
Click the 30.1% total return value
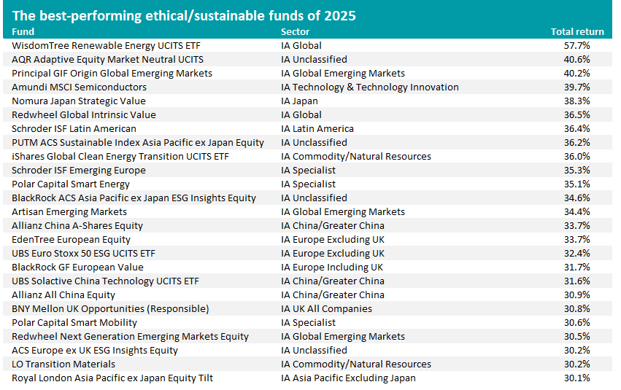pyautogui.click(x=578, y=378)
